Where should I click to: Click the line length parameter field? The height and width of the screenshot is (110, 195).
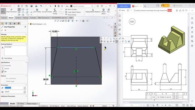(x=14, y=88)
